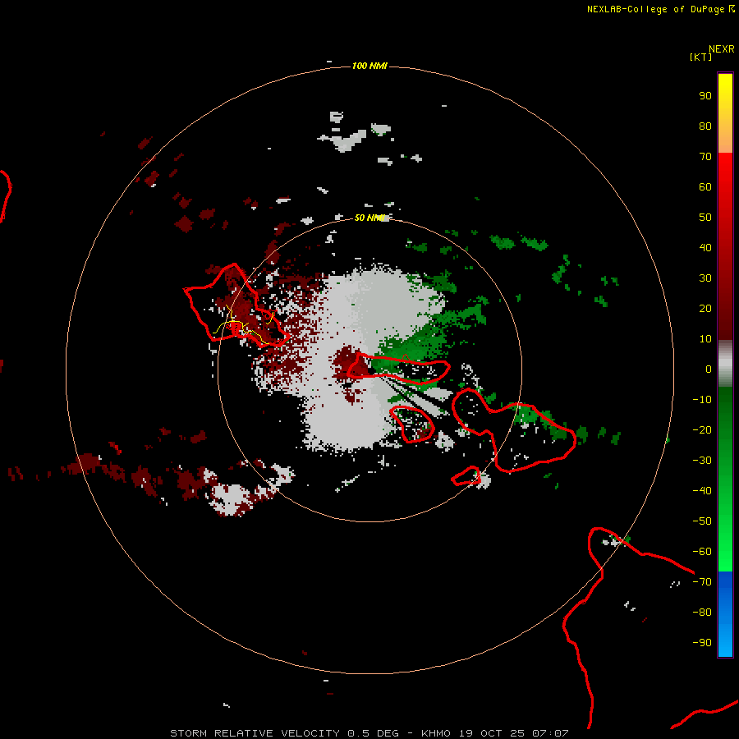This screenshot has height=739, width=739.
Task: Click the NEXLAB-College of DuPage credit text
Action: (655, 9)
